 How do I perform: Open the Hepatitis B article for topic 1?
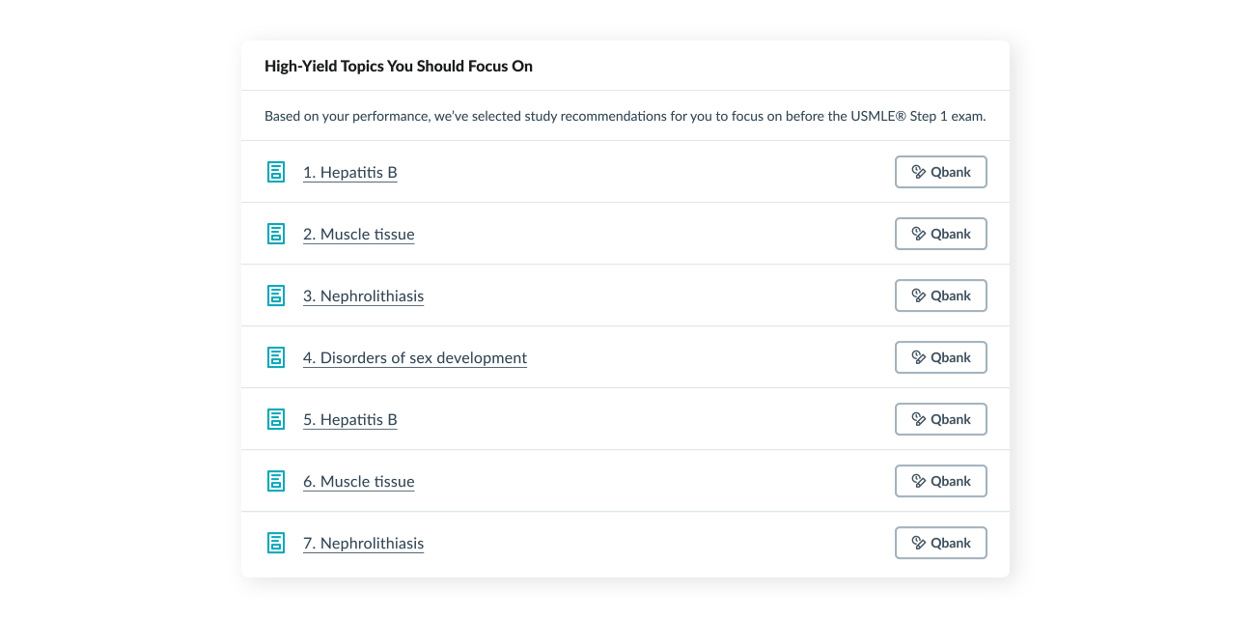[349, 172]
